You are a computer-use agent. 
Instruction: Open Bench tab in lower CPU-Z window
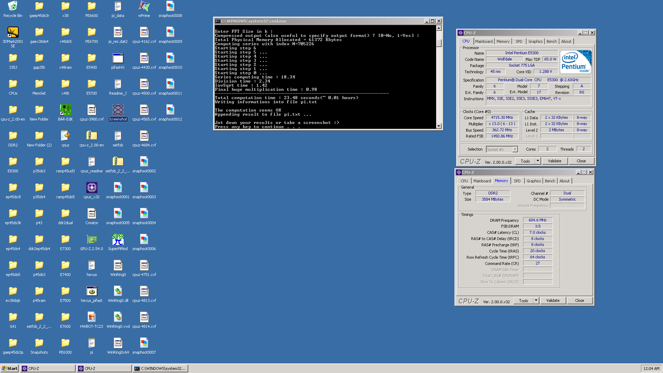click(550, 181)
